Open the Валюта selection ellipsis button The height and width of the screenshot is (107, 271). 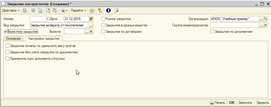tap(87, 32)
